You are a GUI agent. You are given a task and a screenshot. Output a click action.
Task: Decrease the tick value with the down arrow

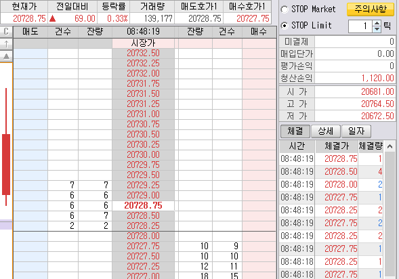pyautogui.click(x=377, y=29)
